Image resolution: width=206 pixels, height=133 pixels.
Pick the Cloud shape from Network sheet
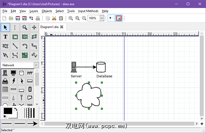pyautogui.click(x=30, y=98)
